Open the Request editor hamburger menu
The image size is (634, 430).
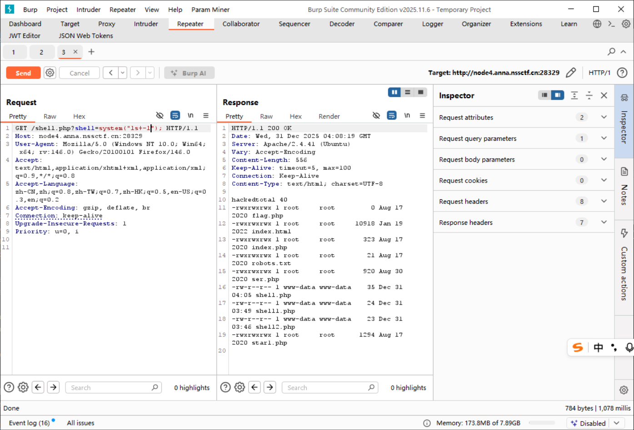point(206,116)
